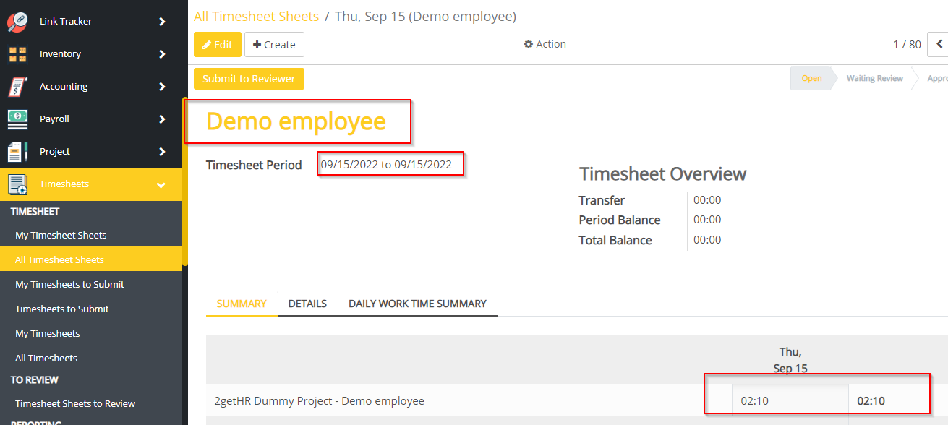Image resolution: width=948 pixels, height=425 pixels.
Task: Select My Timesheets to Submit entry
Action: coord(69,284)
